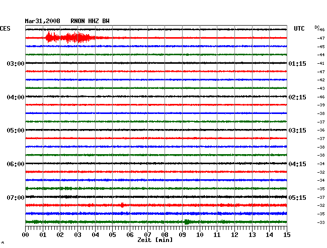Click the DC value -44
This screenshot has height=248, width=327.
pos(321,55)
